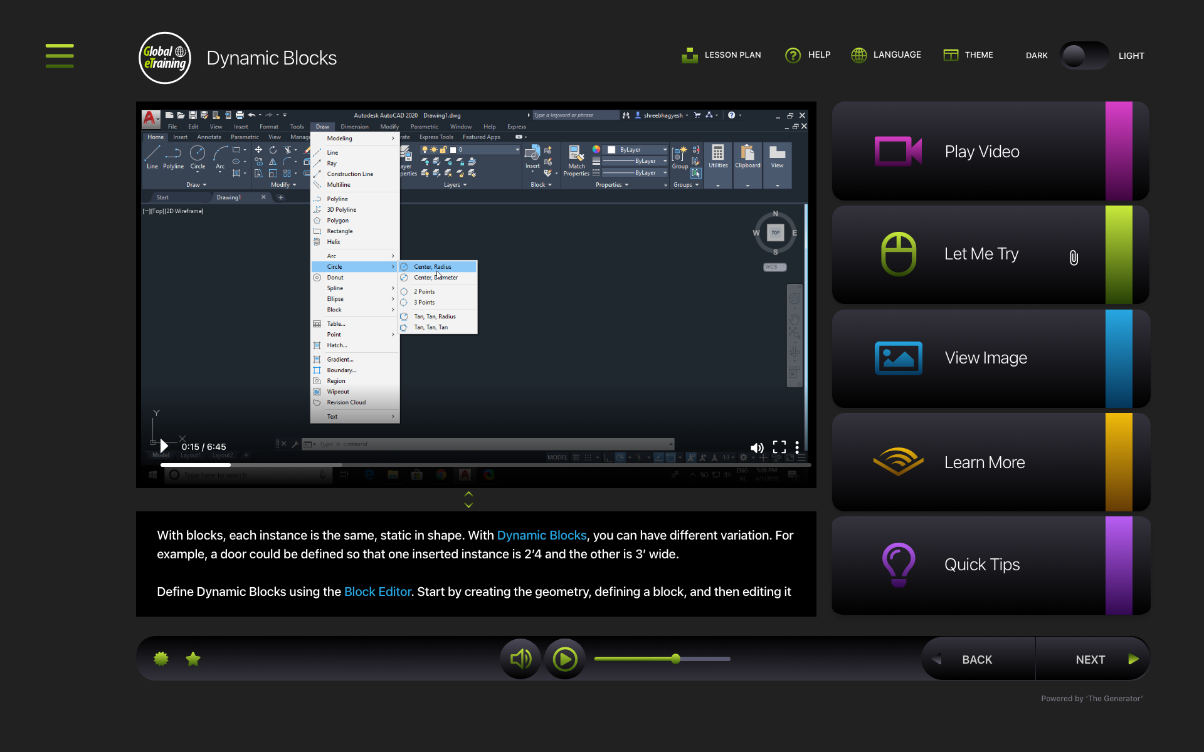Adjust the green audio slider
Screen dimensions: 1204x752
pyautogui.click(x=662, y=659)
